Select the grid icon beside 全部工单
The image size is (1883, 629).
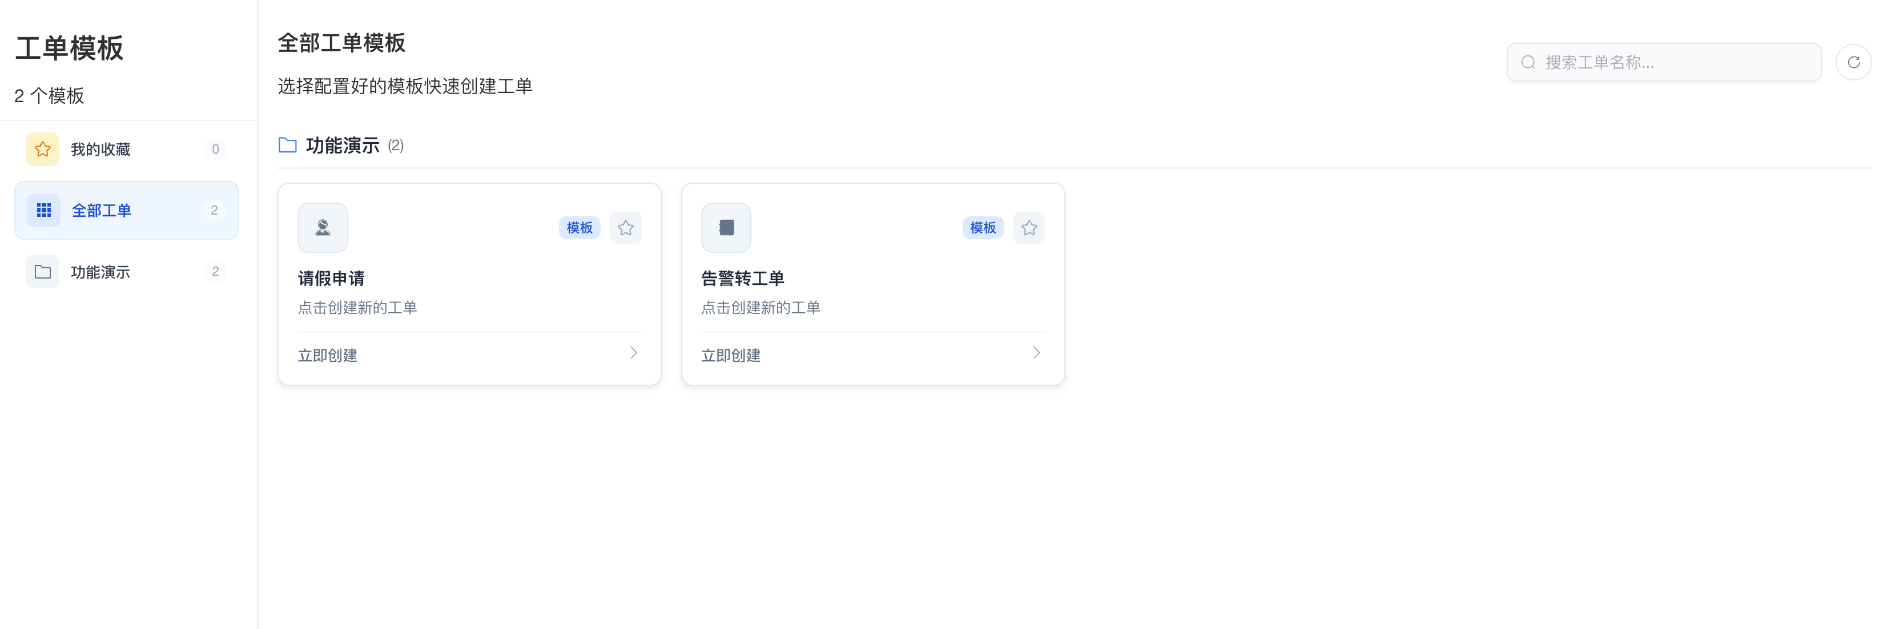click(43, 209)
